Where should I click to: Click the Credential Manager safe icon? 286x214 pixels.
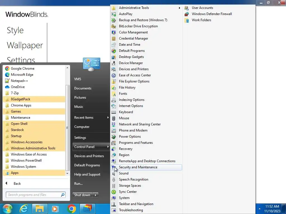coord(114,38)
